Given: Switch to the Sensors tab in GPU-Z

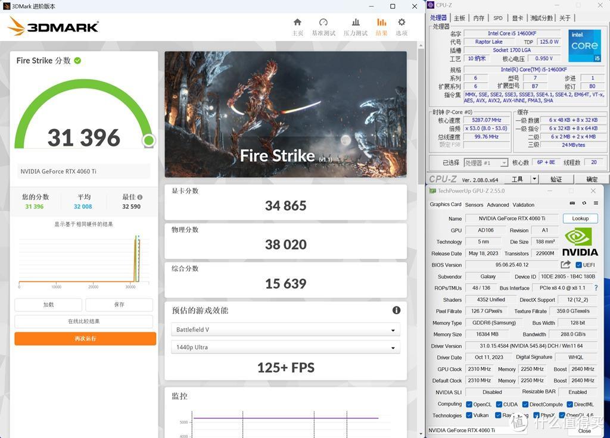Looking at the screenshot, I should click(x=474, y=205).
